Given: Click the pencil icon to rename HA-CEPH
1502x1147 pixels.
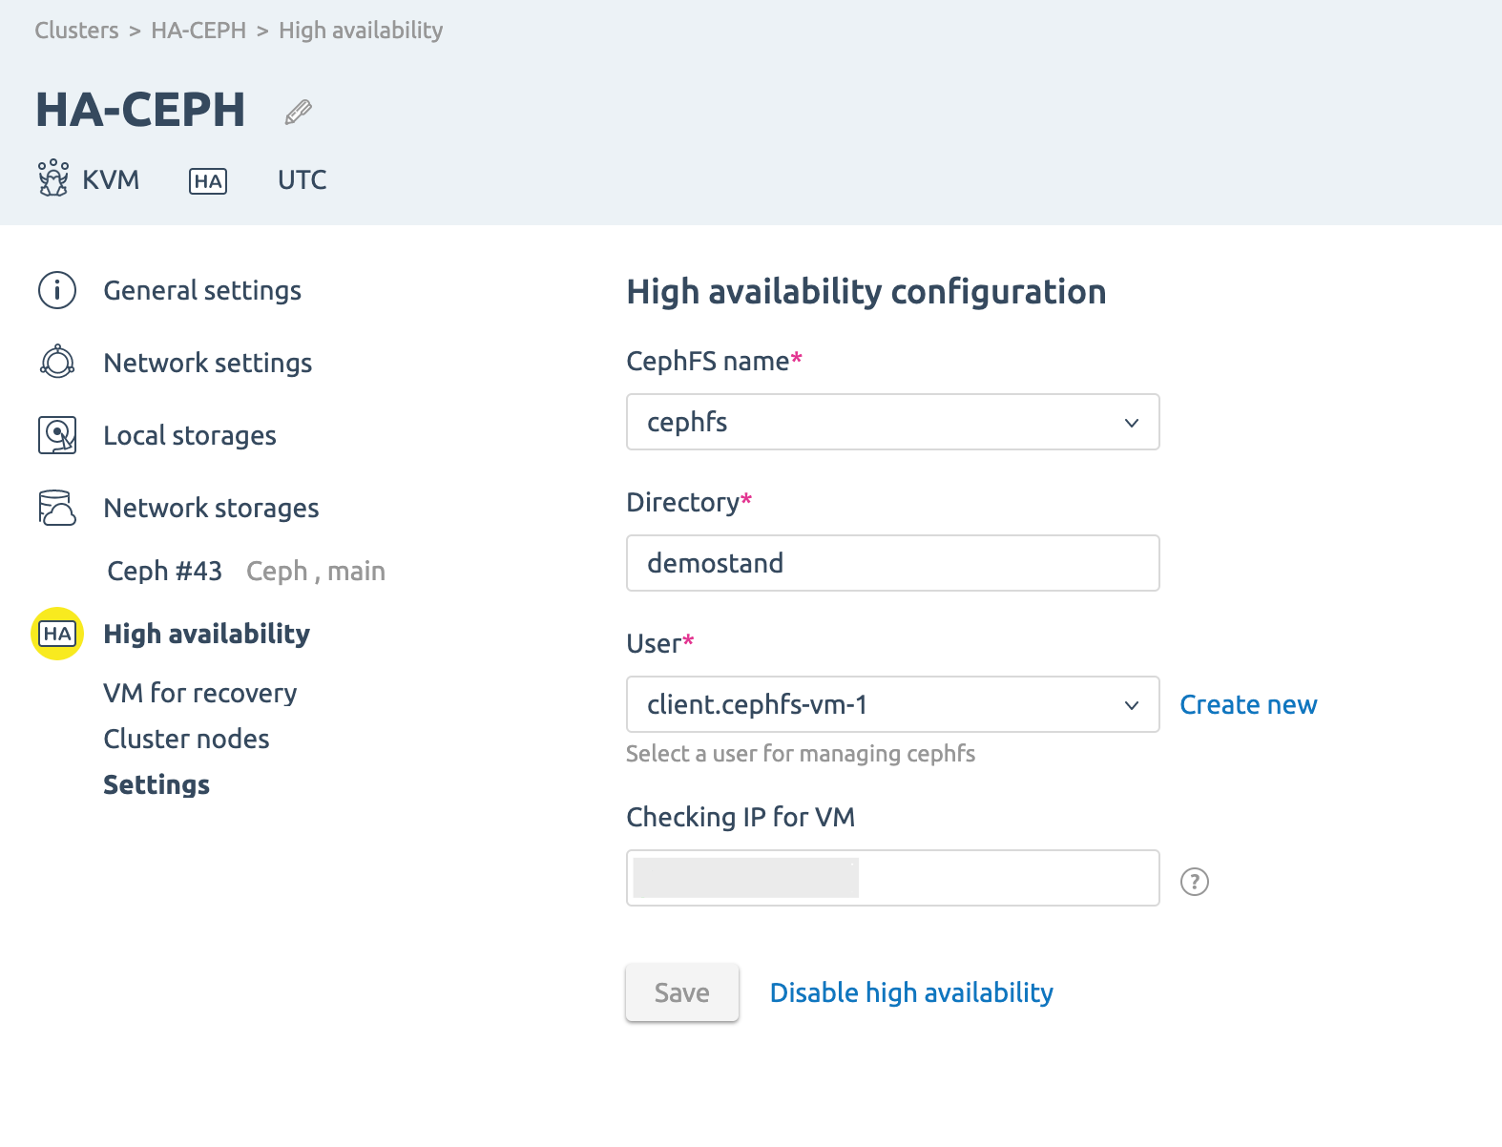Looking at the screenshot, I should tap(299, 112).
